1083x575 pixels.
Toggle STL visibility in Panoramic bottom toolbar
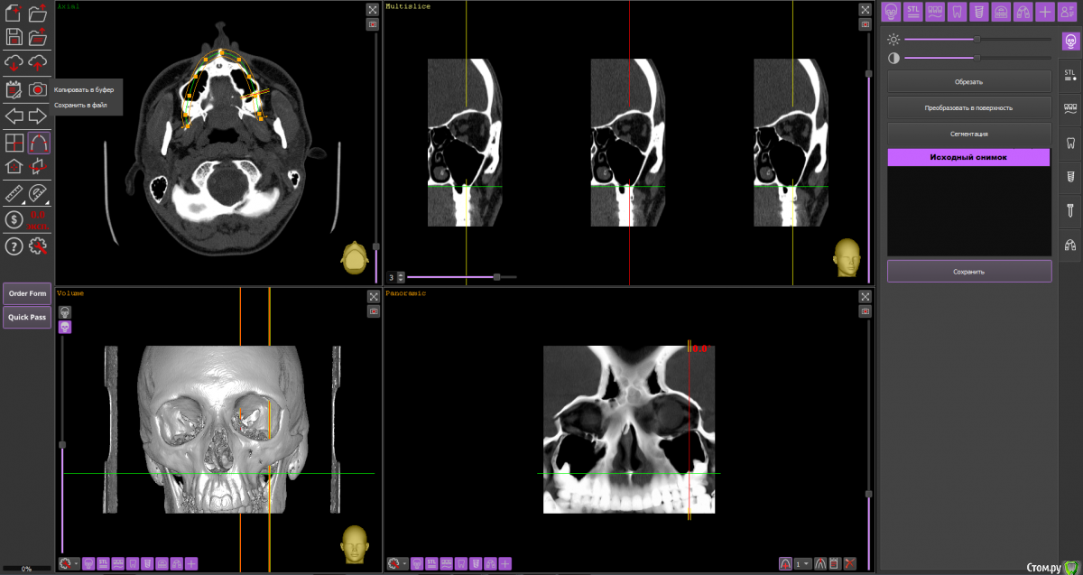tap(431, 564)
